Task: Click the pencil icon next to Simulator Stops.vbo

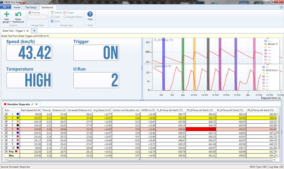Action: [x=32, y=104]
